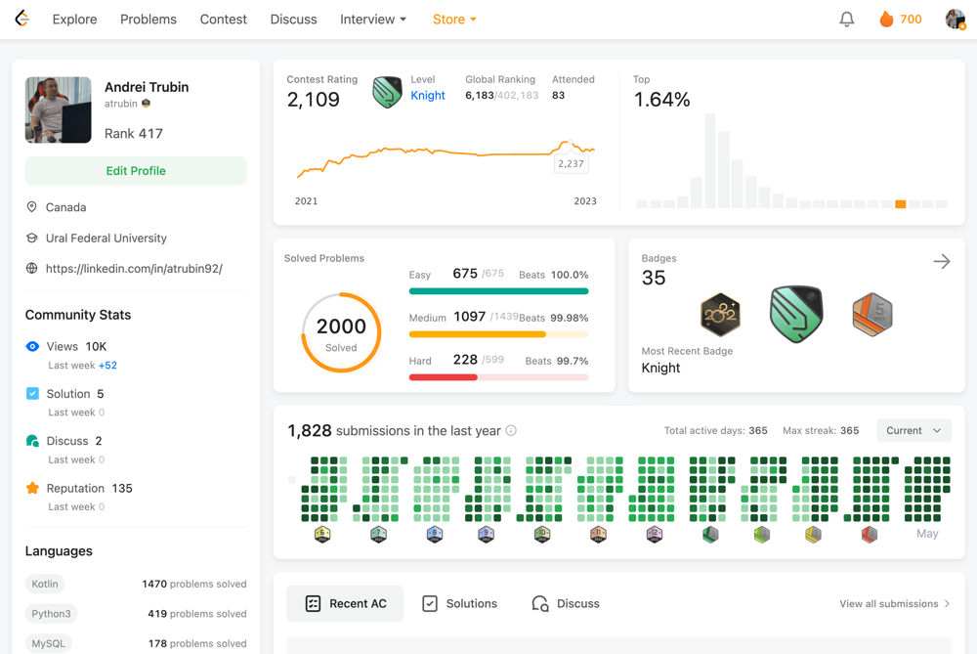
Task: Click the 2000 Solved circular progress ring
Action: pyautogui.click(x=341, y=333)
